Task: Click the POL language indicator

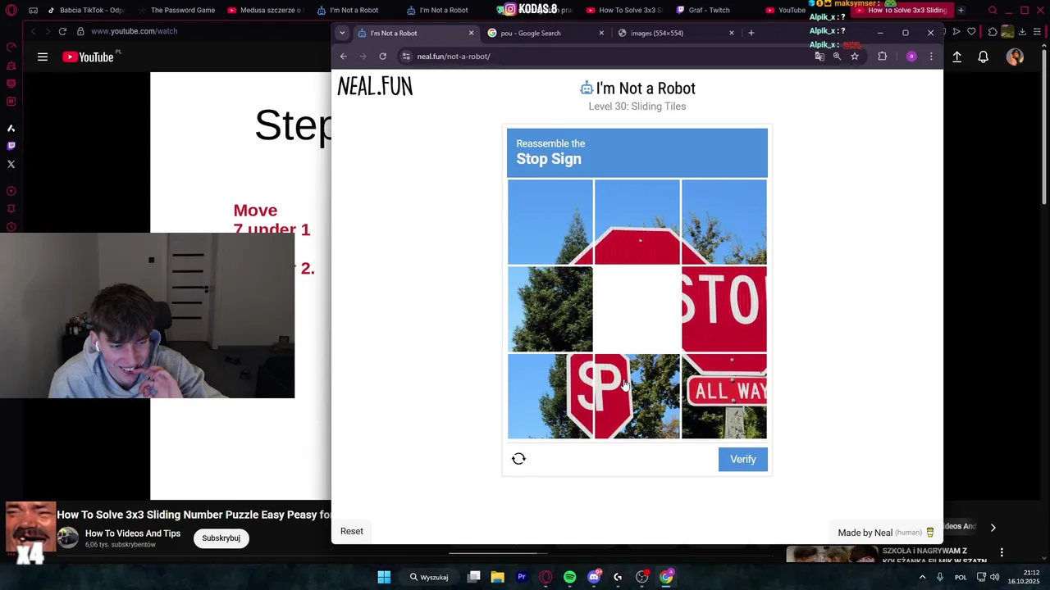Action: [x=961, y=577]
